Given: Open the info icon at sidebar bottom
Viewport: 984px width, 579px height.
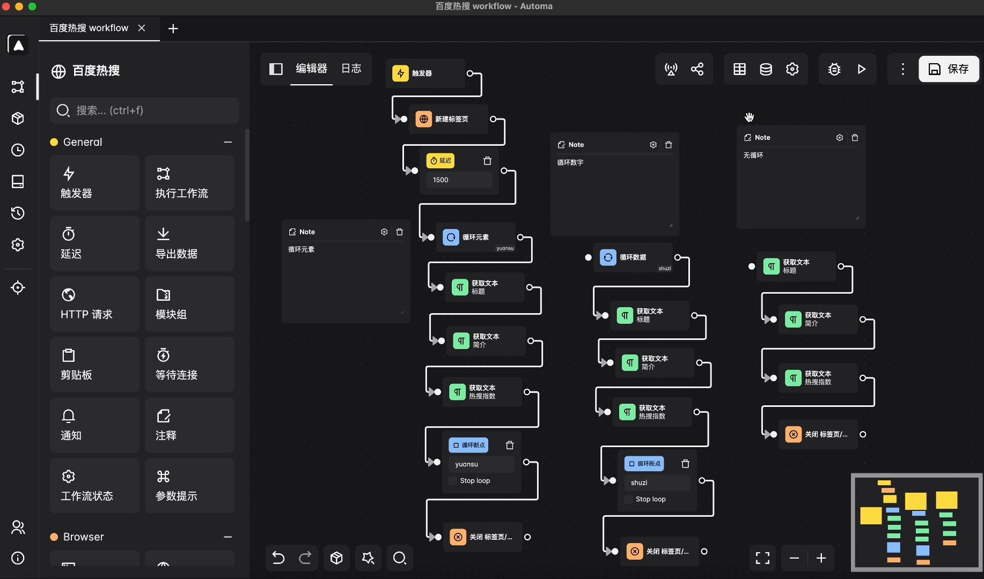Looking at the screenshot, I should click(x=18, y=558).
